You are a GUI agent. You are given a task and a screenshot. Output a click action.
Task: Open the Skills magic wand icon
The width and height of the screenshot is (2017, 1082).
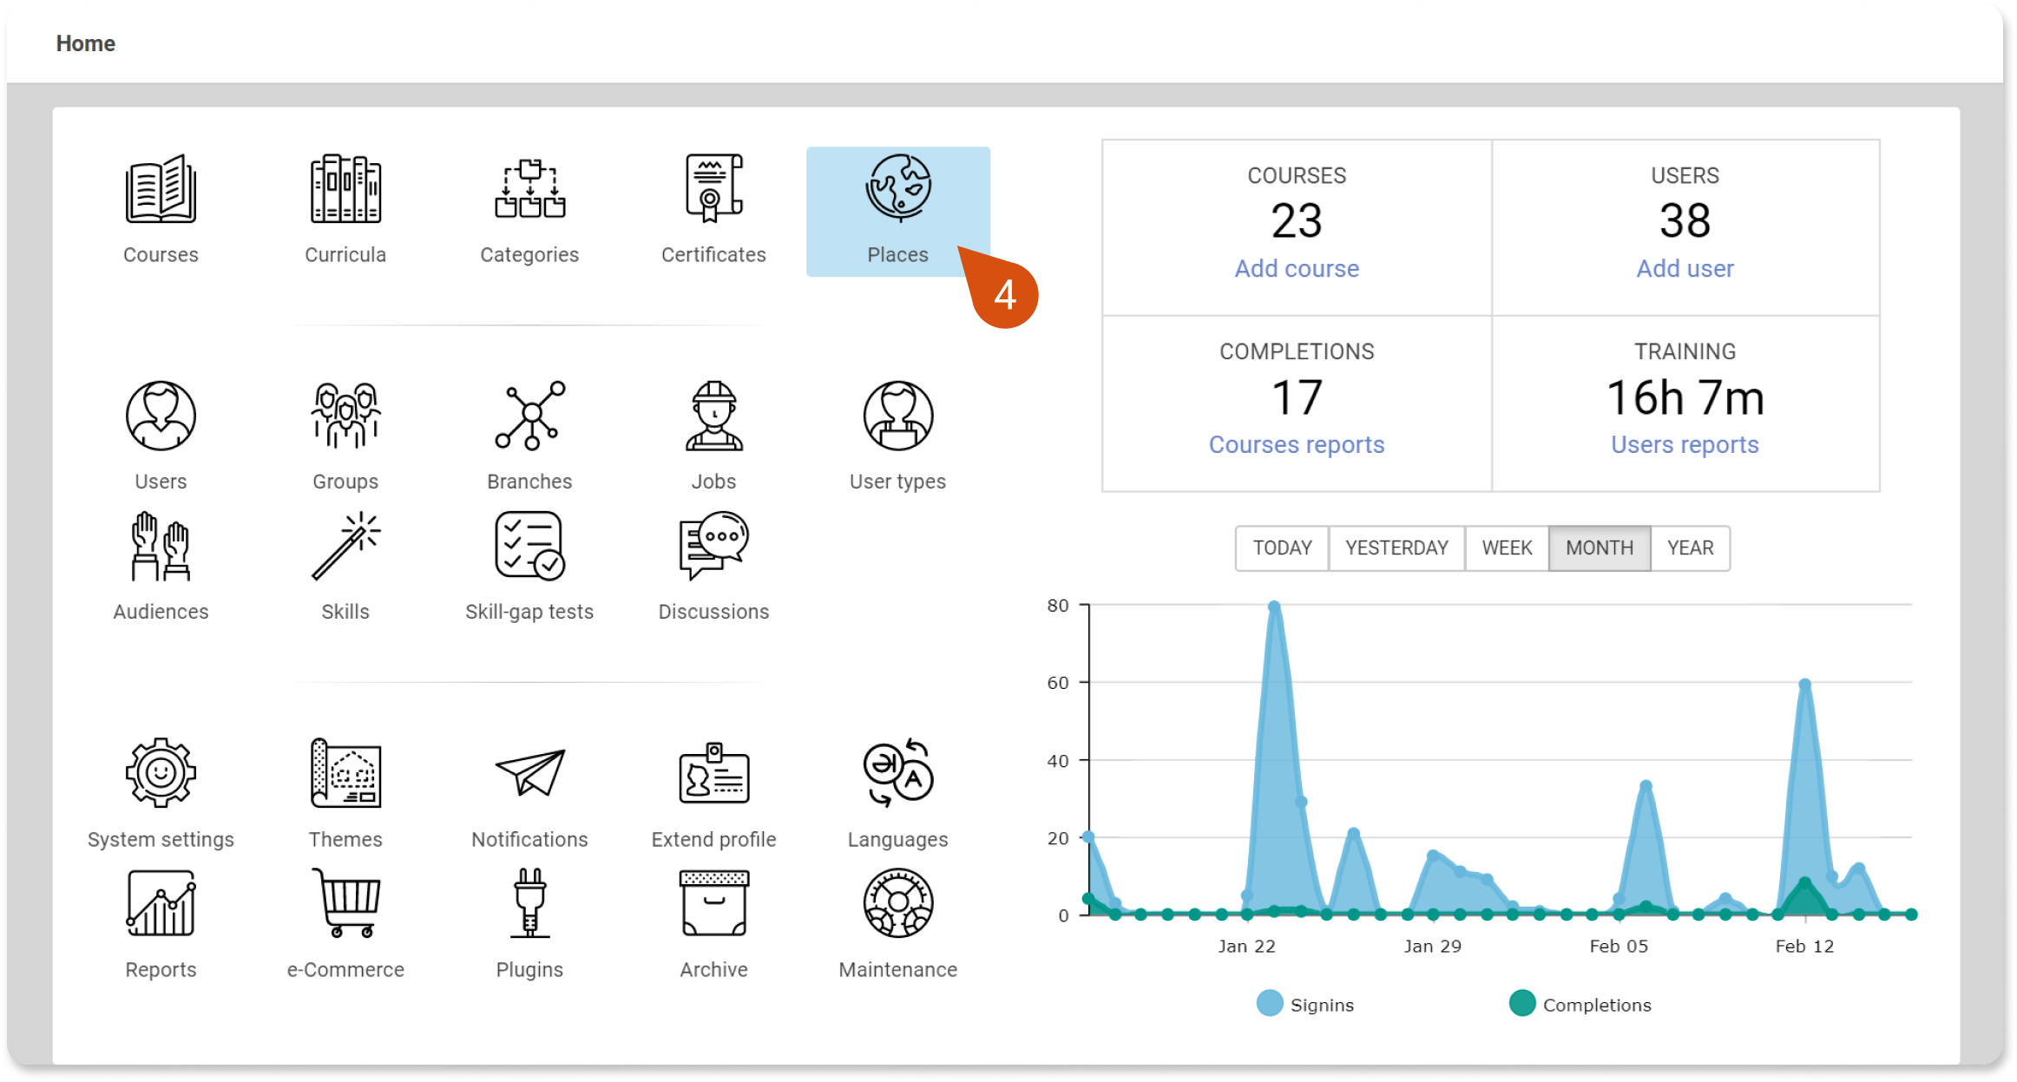coord(345,546)
